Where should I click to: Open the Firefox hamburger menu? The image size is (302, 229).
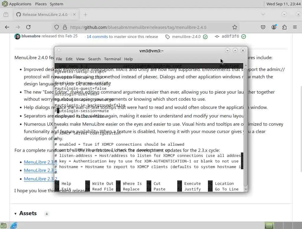295,27
